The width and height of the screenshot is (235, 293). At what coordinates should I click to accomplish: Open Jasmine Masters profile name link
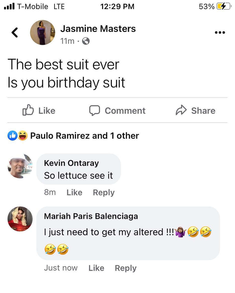click(x=98, y=29)
